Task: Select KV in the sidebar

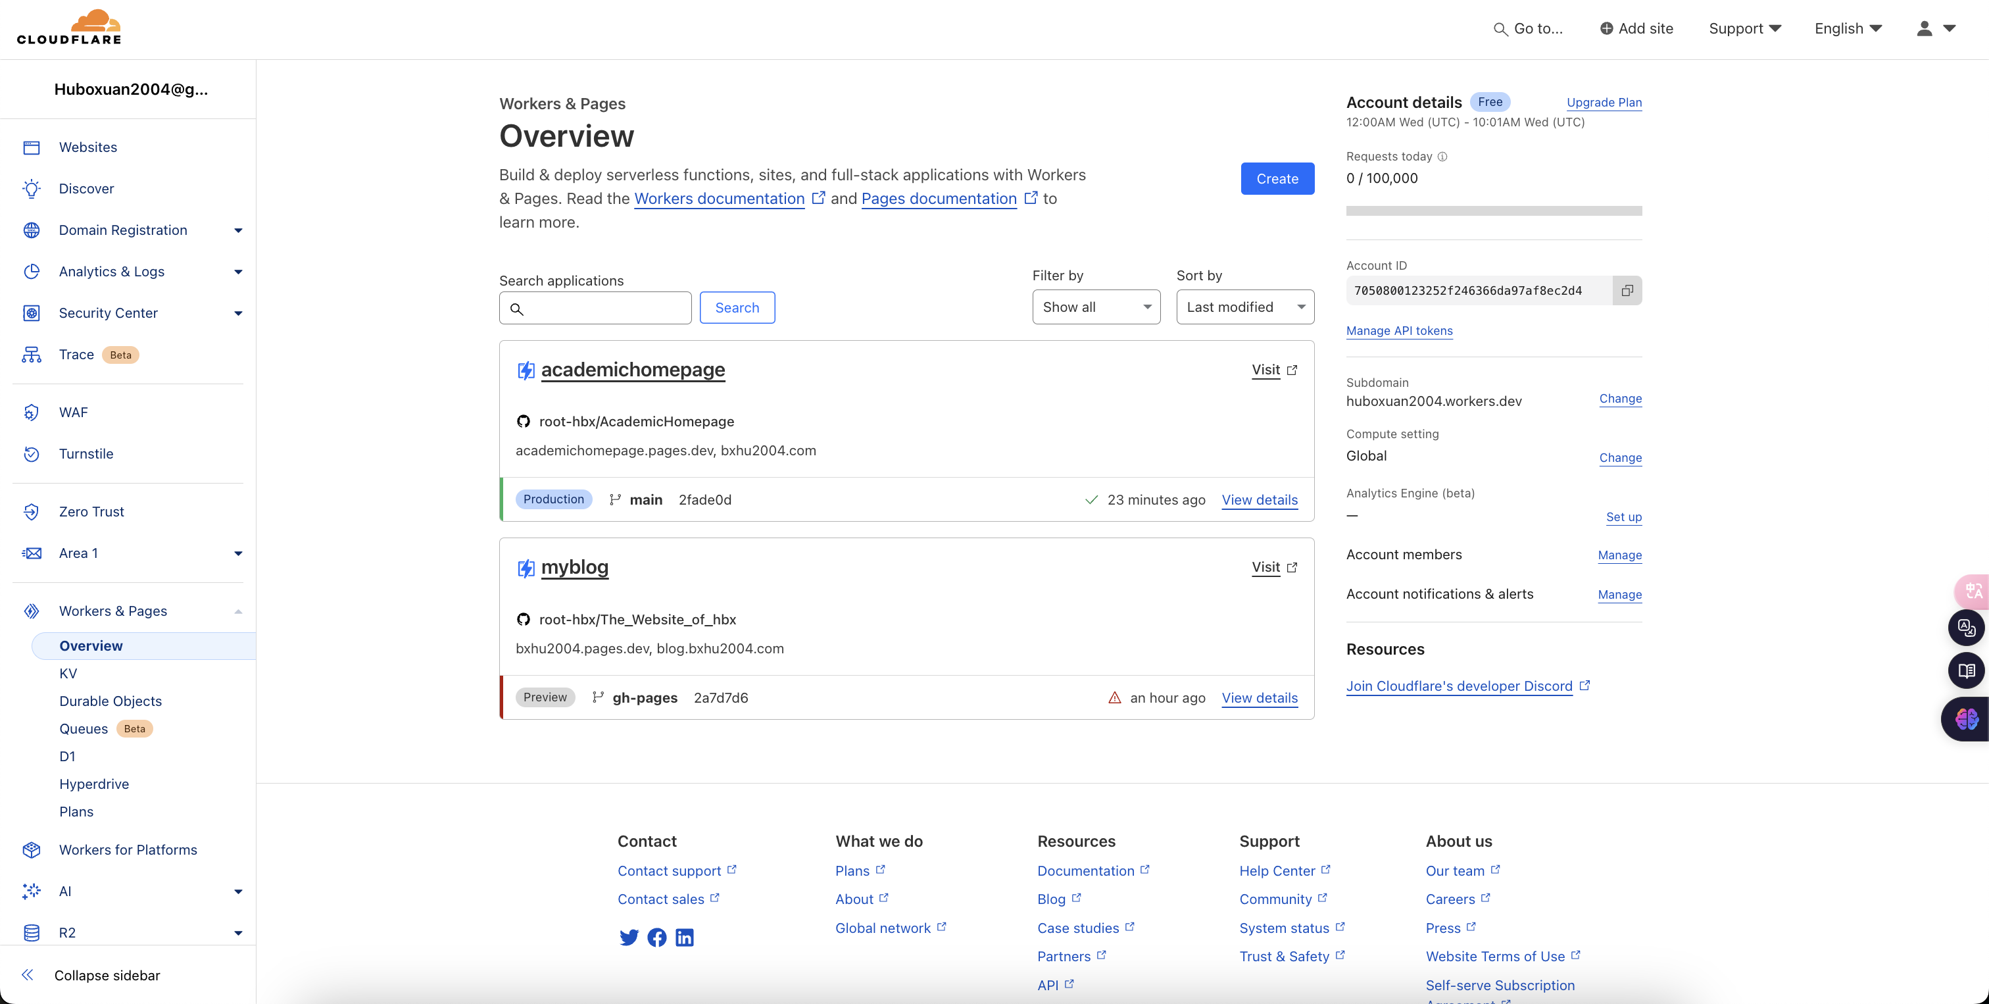Action: click(x=68, y=674)
